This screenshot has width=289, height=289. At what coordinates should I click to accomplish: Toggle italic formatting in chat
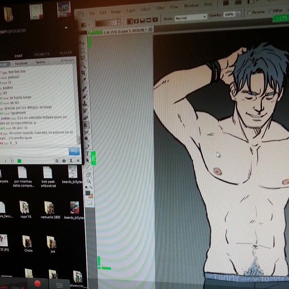[6, 161]
